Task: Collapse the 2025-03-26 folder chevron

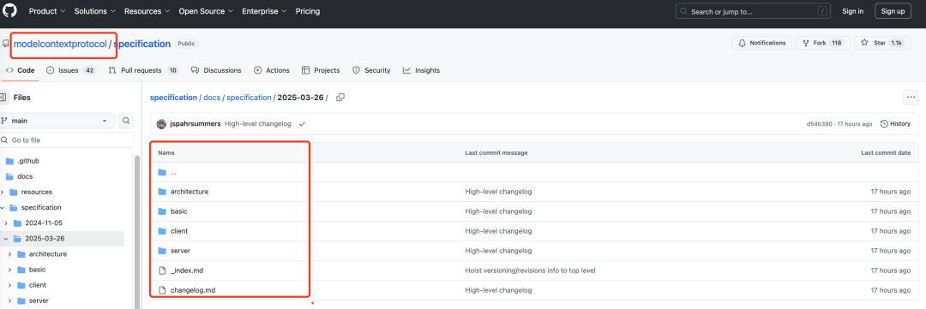Action: coord(7,239)
